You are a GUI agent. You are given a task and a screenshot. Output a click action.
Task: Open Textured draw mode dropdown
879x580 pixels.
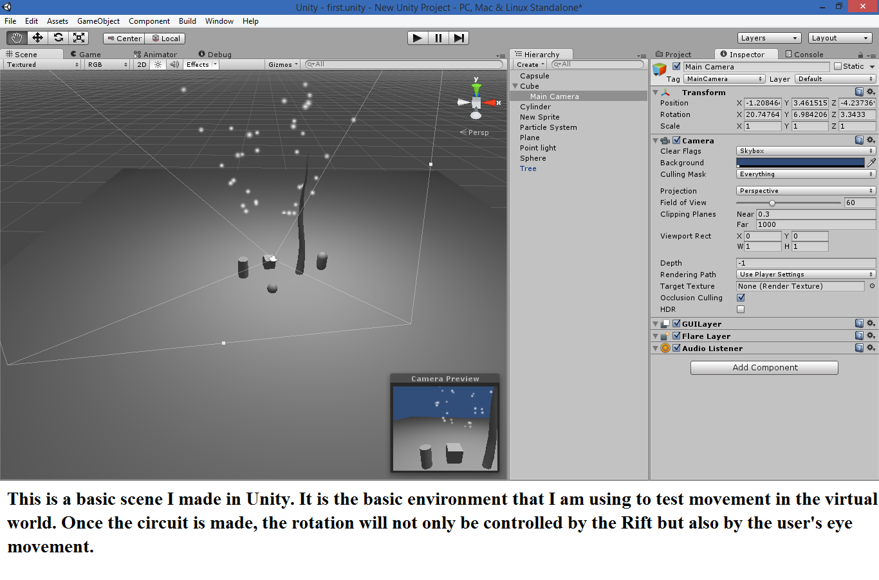pyautogui.click(x=42, y=65)
